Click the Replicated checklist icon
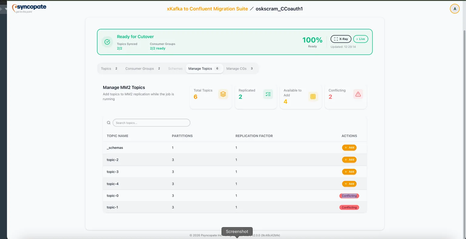The width and height of the screenshot is (466, 239). [x=268, y=94]
